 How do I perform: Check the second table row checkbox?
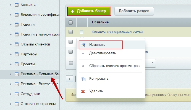(x=71, y=42)
